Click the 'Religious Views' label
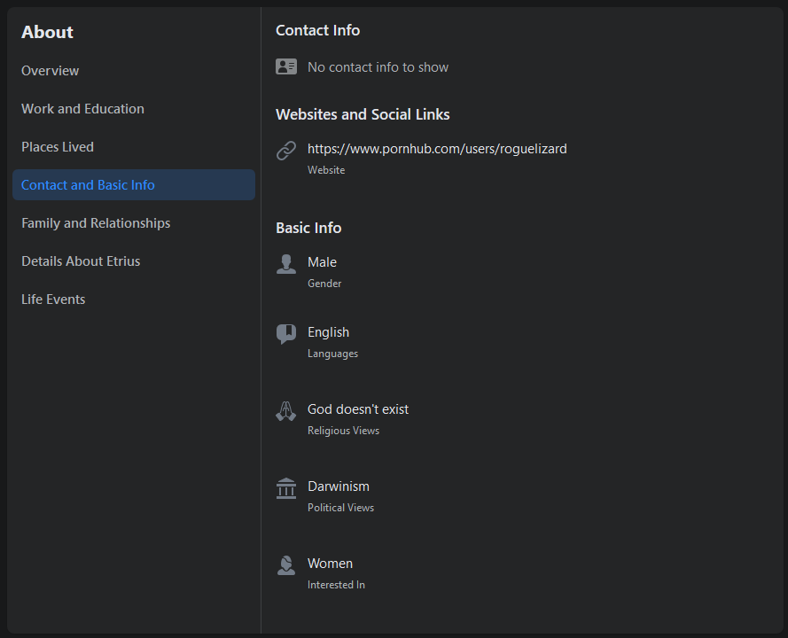 (343, 431)
